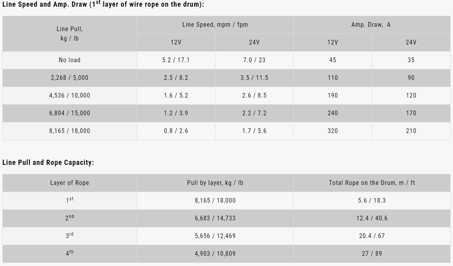Click the 'Amp. Draw, A' header cell
This screenshot has height=266, width=453.
point(372,25)
